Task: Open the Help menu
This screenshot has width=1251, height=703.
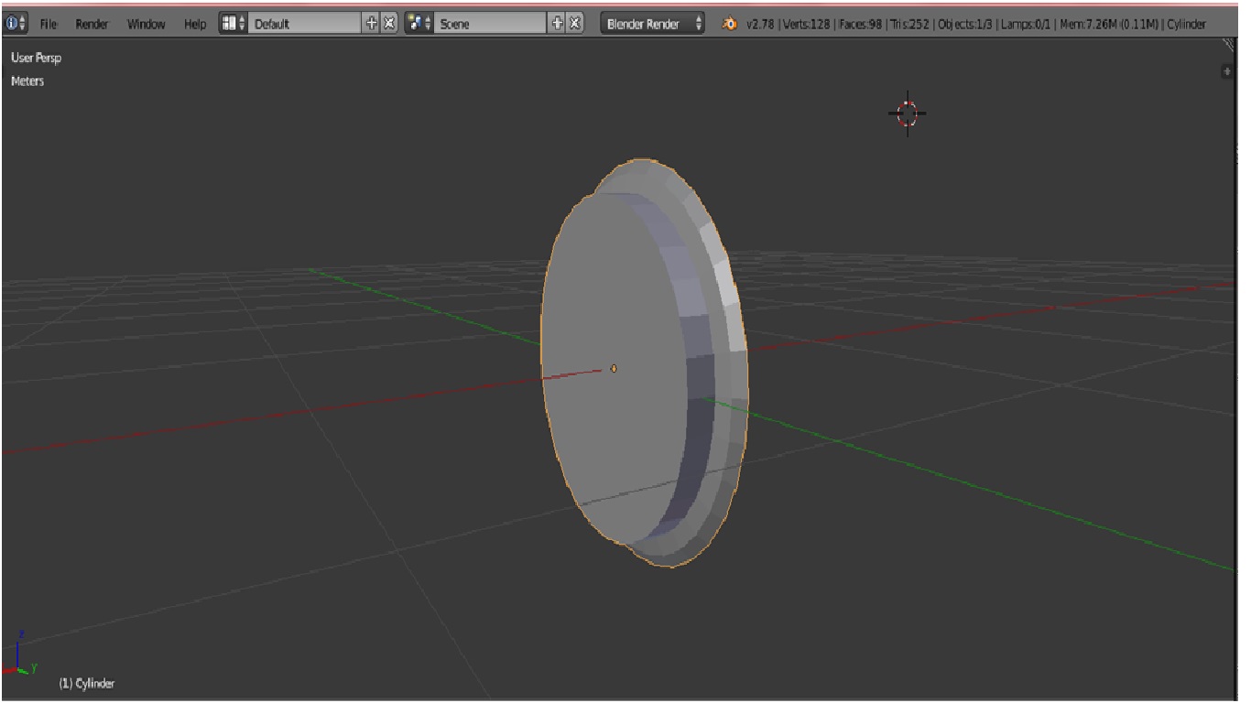Action: [x=194, y=24]
